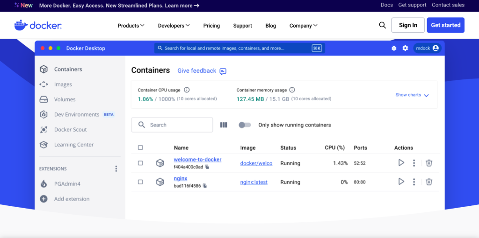
Task: Click port value 52:52
Action: click(x=360, y=163)
